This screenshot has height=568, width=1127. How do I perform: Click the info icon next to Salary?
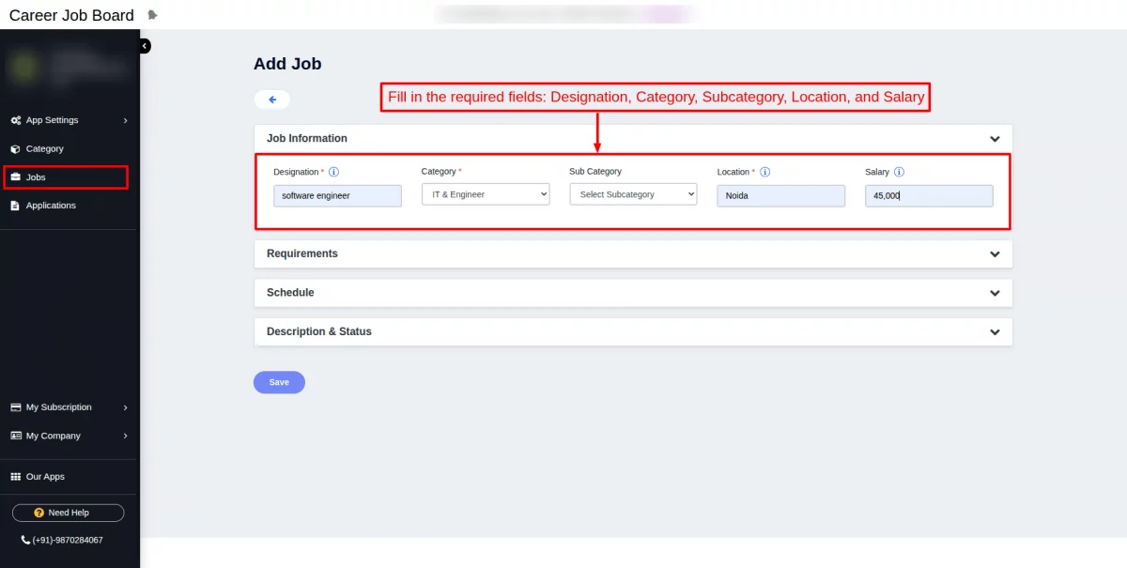[x=899, y=172]
